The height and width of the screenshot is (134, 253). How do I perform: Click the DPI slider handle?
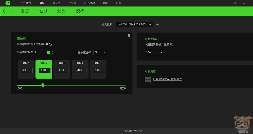pos(43,85)
